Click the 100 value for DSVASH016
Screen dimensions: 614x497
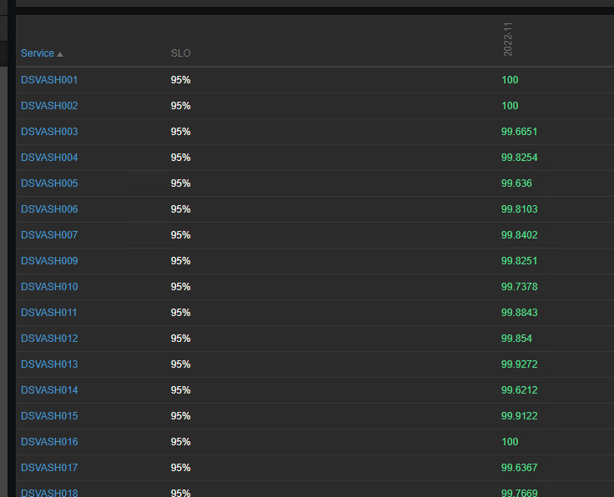click(x=510, y=441)
